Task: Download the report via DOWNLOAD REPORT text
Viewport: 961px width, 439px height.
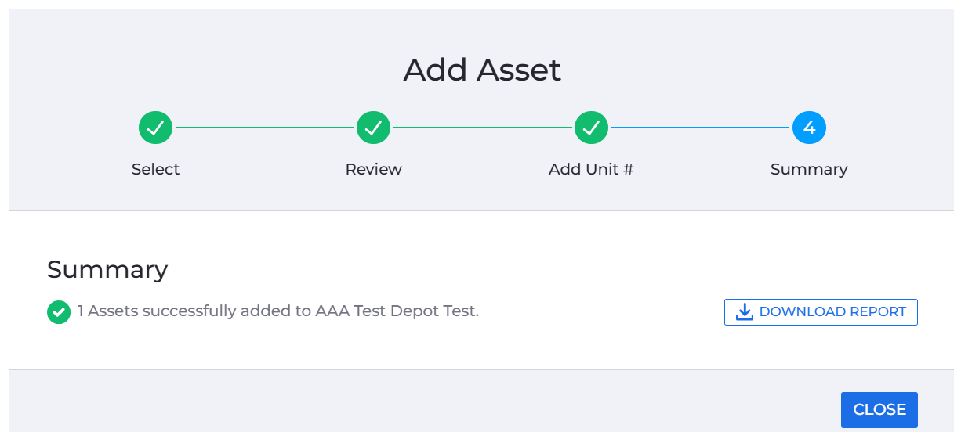Action: (x=832, y=311)
